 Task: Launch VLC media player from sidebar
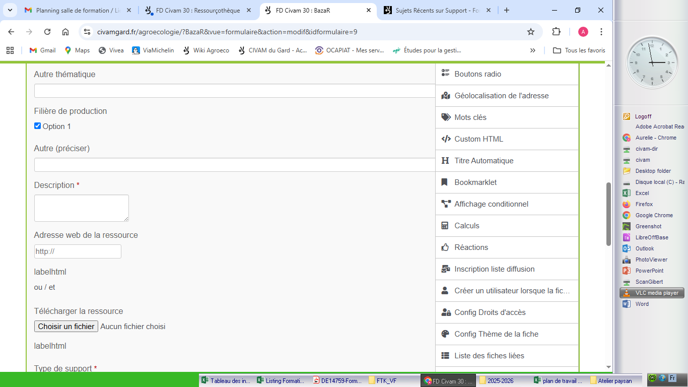click(656, 293)
